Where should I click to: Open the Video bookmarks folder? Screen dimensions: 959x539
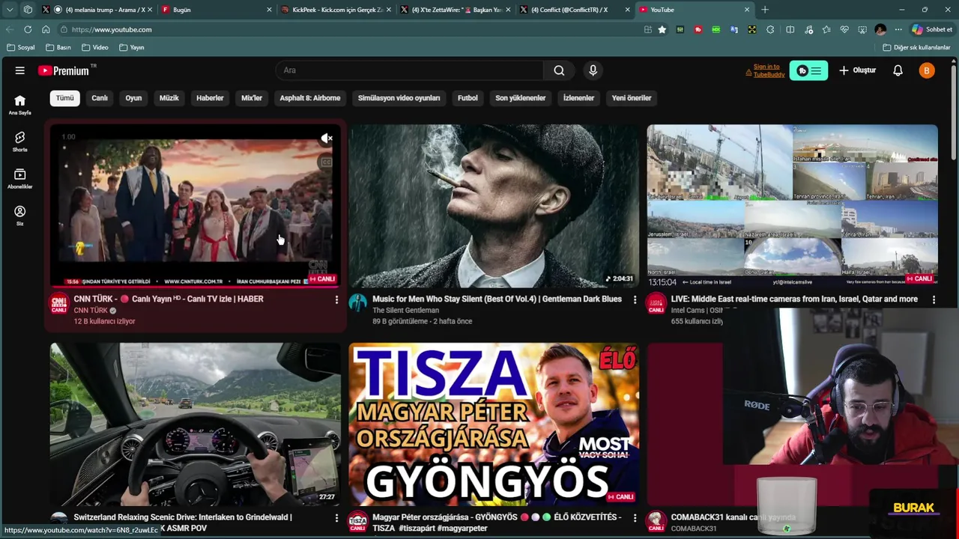(95, 47)
